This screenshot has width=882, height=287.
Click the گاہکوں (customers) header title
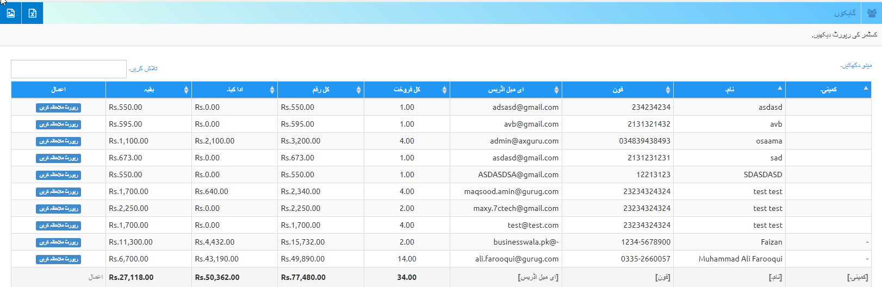point(845,13)
